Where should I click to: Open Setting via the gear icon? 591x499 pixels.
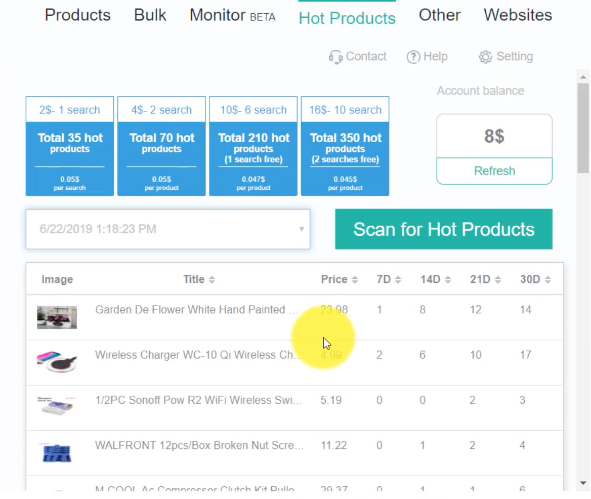click(485, 57)
